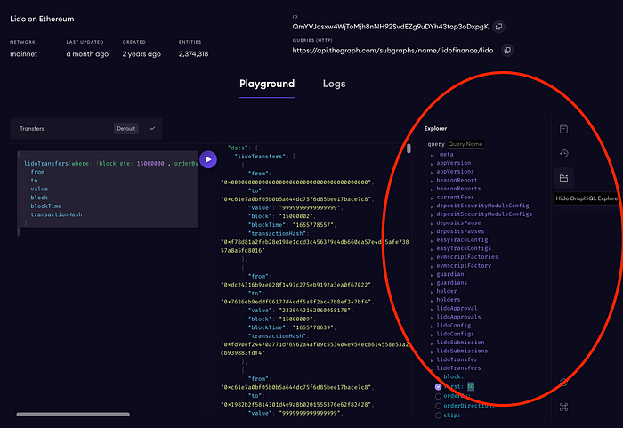
Task: Click the from field in query editor
Action: [x=37, y=172]
